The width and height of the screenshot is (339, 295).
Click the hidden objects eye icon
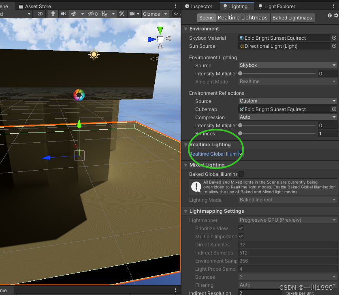click(92, 14)
